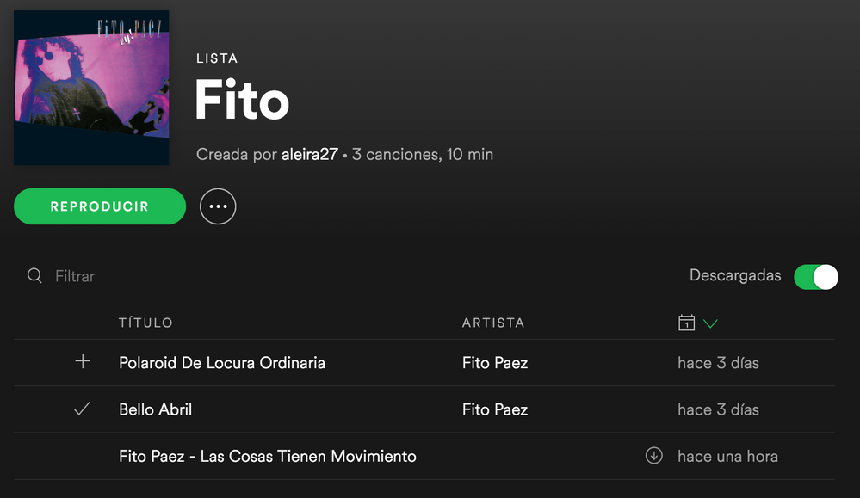
Task: Click the magnifying glass filter icon
Action: pos(34,276)
